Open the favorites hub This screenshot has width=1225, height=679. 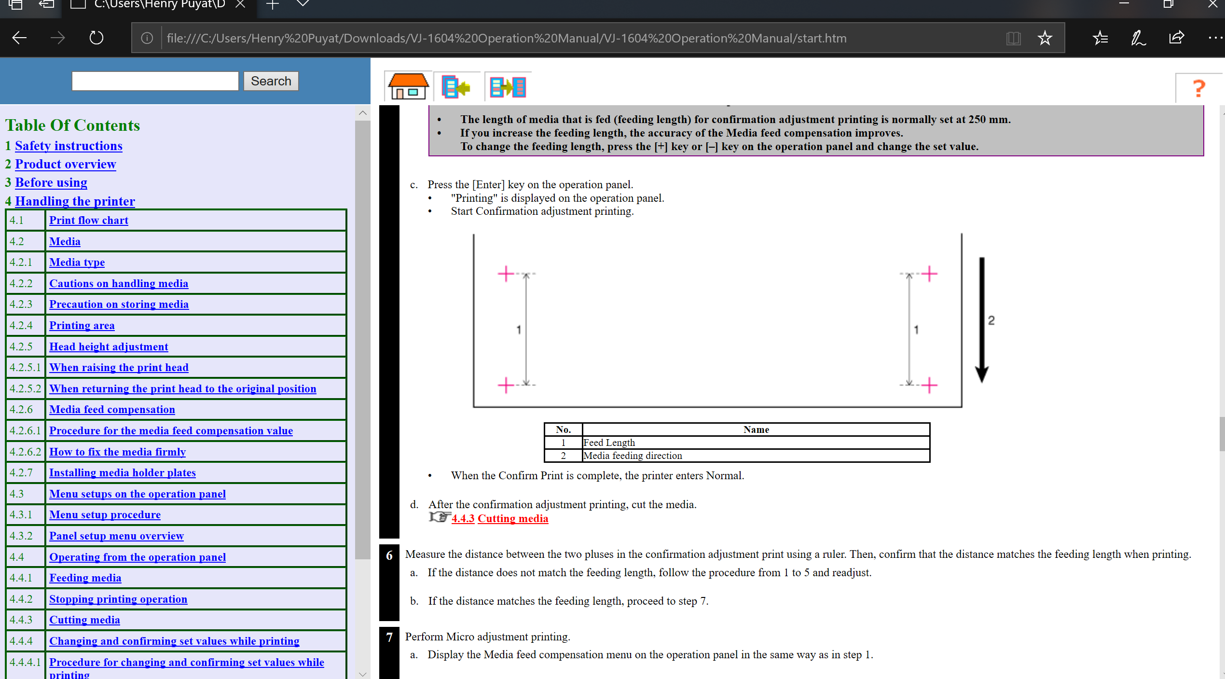click(1101, 38)
